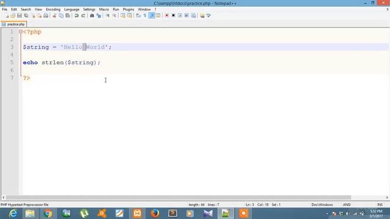Click the 'ANSI' encoding status entry

point(347,204)
